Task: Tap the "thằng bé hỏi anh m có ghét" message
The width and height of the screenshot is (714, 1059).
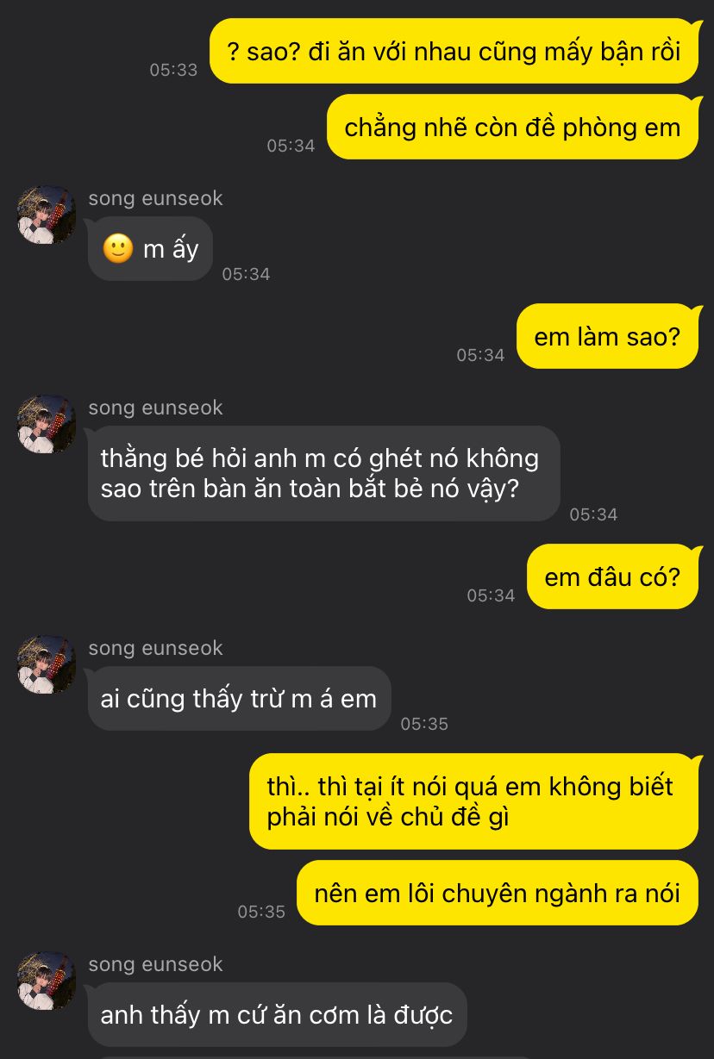Action: pyautogui.click(x=323, y=473)
